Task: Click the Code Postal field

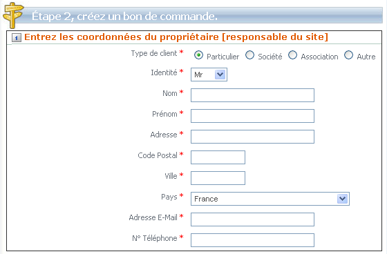Action: tap(218, 157)
